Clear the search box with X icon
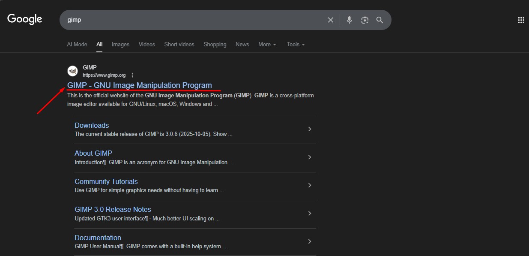The width and height of the screenshot is (529, 256). click(330, 20)
